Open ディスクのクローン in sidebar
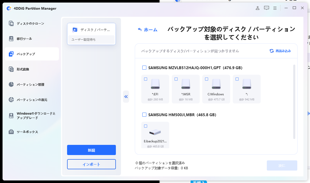 [32, 24]
